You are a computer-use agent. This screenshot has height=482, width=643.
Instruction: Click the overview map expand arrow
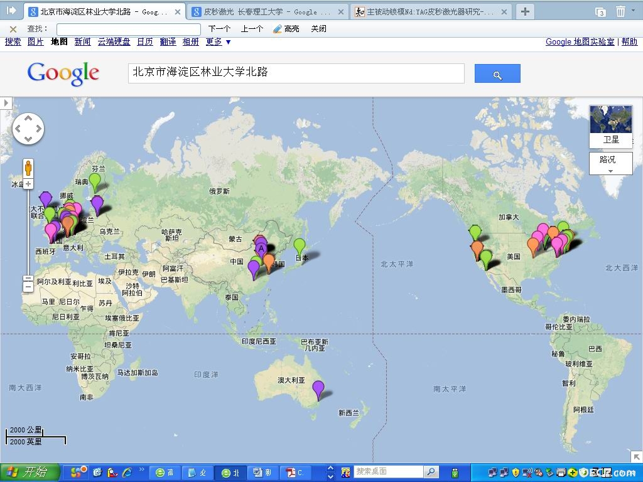[x=637, y=457]
